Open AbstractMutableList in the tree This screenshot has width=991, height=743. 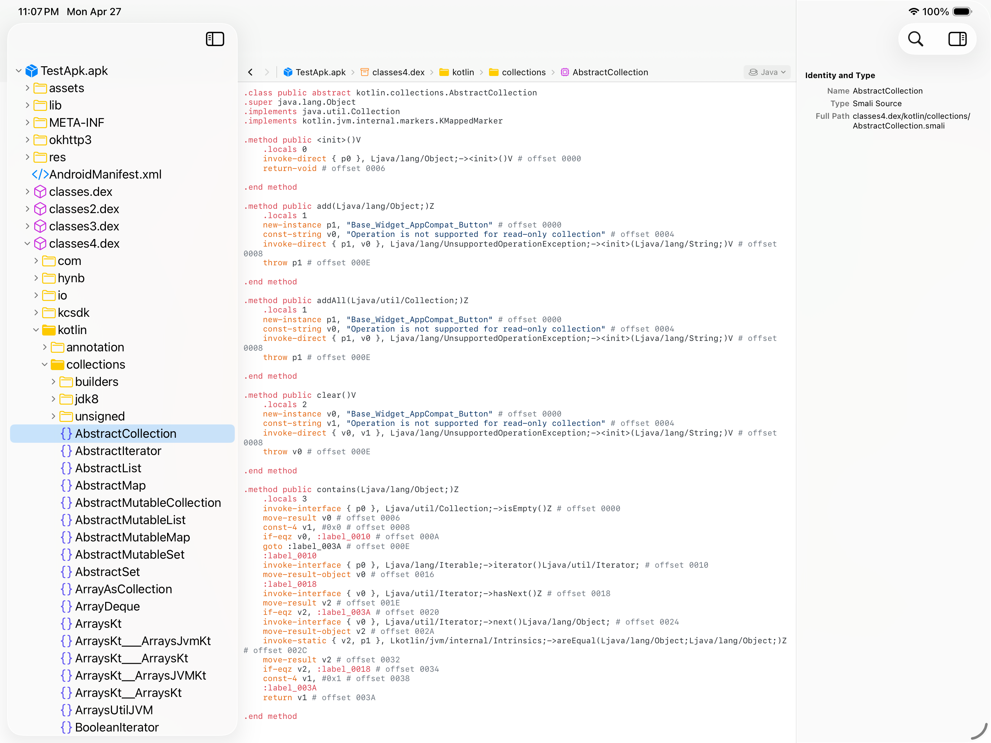point(130,520)
